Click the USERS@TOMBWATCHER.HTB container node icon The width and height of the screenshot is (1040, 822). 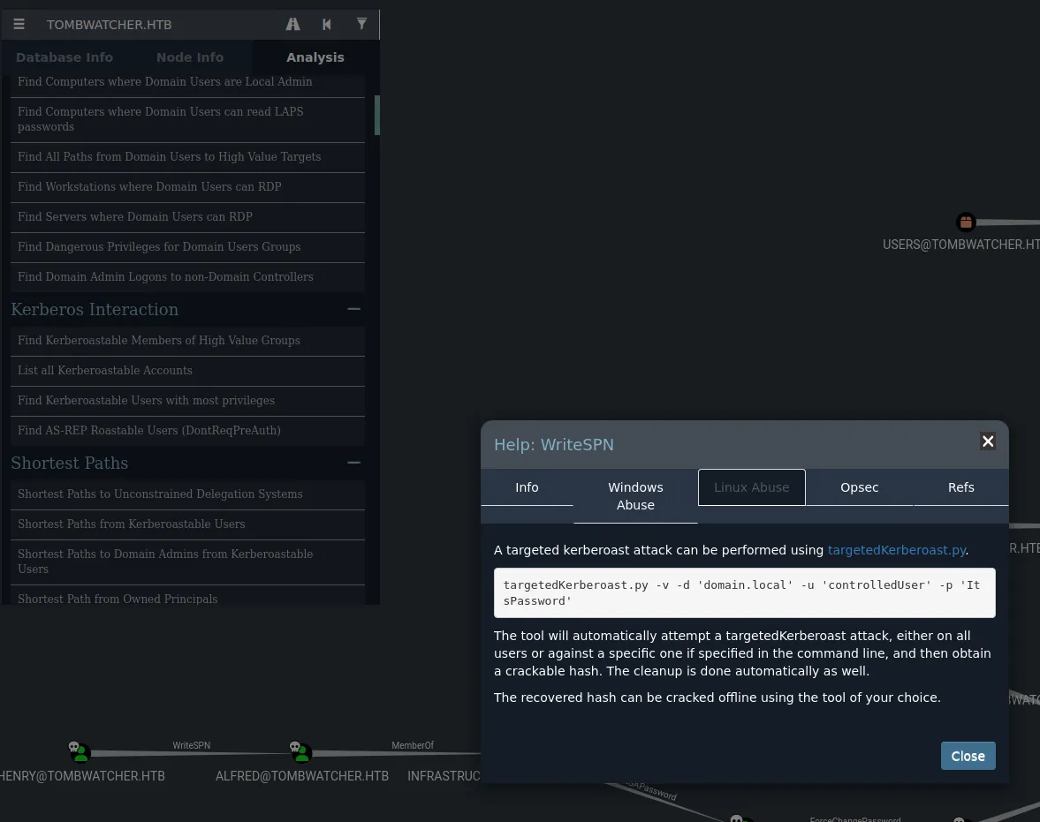[x=966, y=222]
